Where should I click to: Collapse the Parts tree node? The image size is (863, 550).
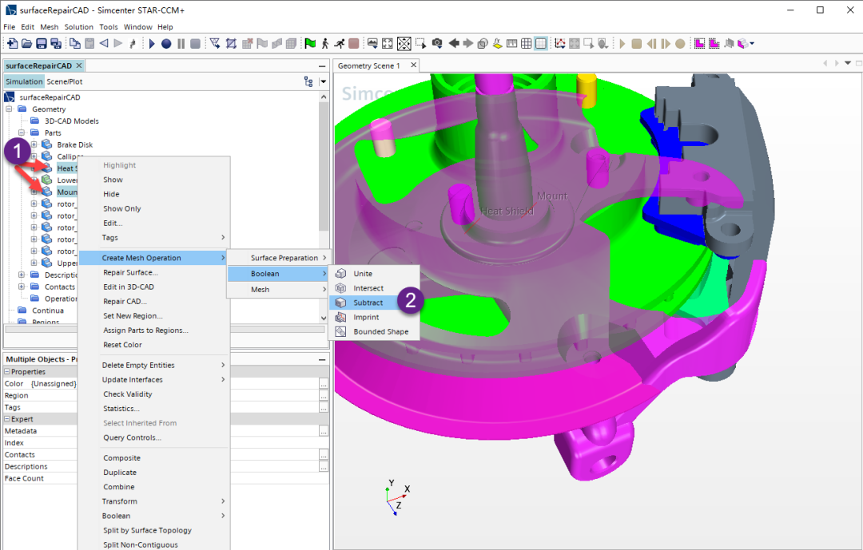tap(22, 133)
